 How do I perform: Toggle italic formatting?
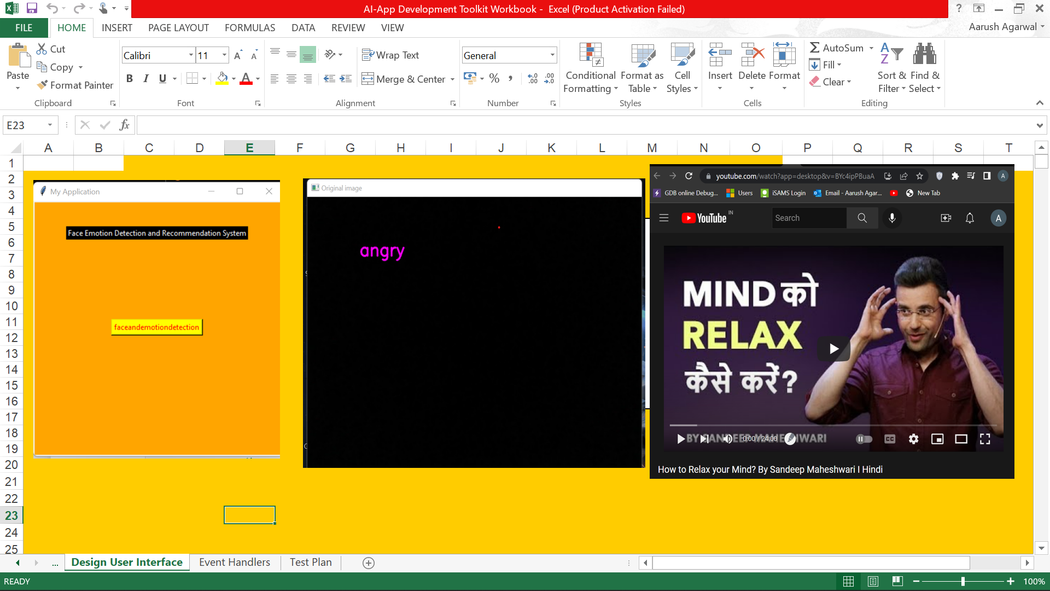pyautogui.click(x=145, y=78)
